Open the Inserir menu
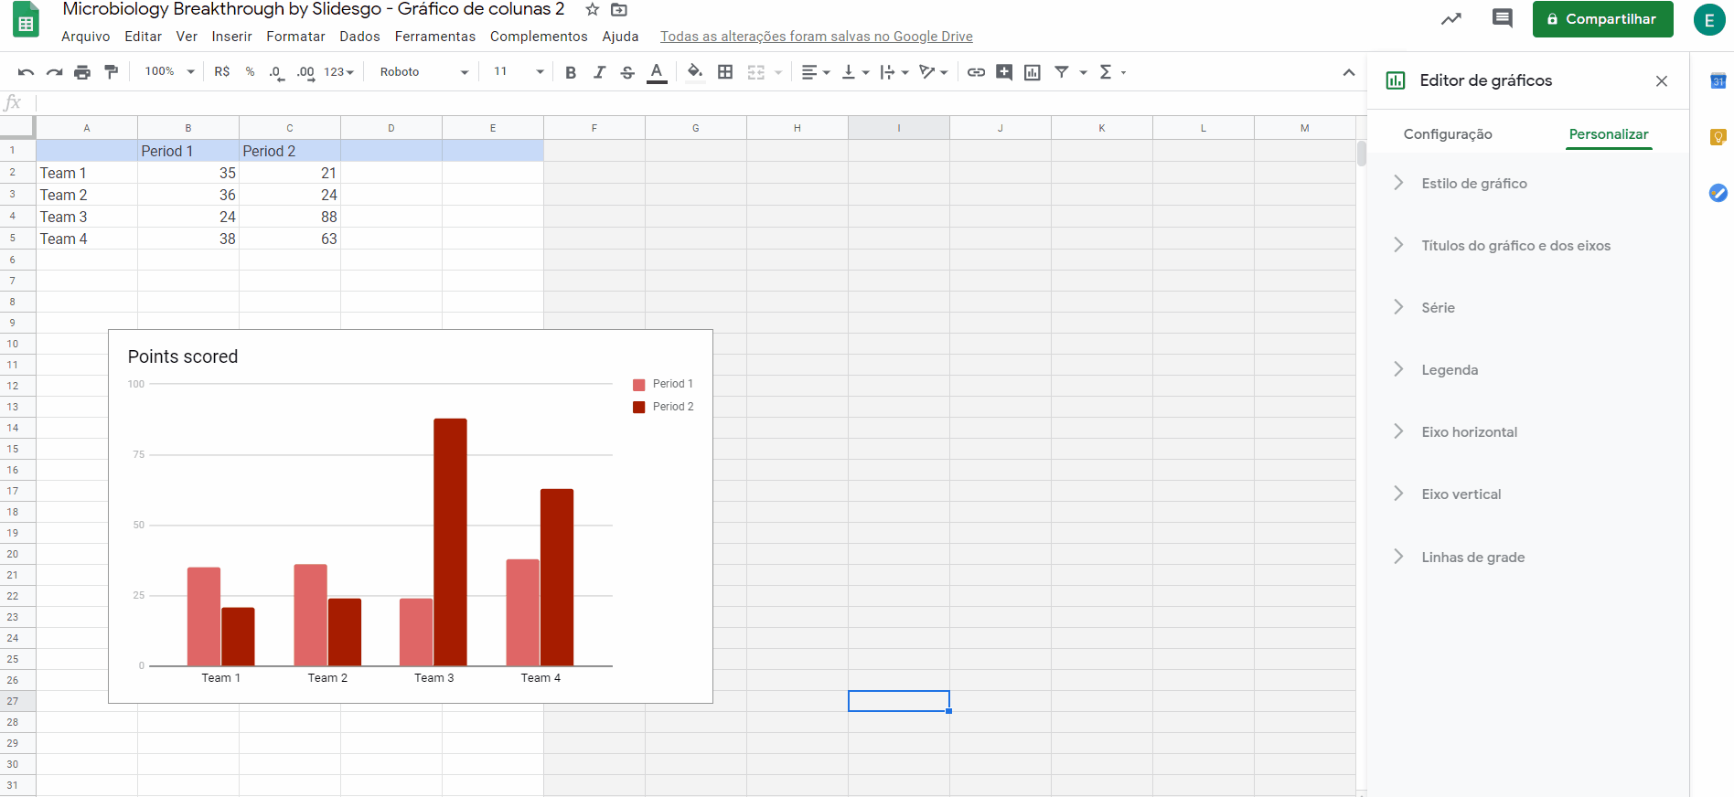This screenshot has width=1734, height=797. pos(232,37)
